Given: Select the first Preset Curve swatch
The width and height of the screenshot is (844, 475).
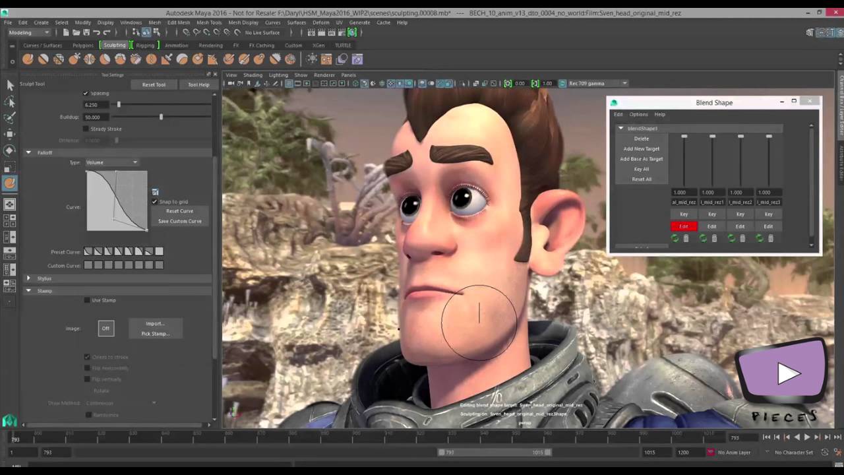Looking at the screenshot, I should [x=88, y=251].
